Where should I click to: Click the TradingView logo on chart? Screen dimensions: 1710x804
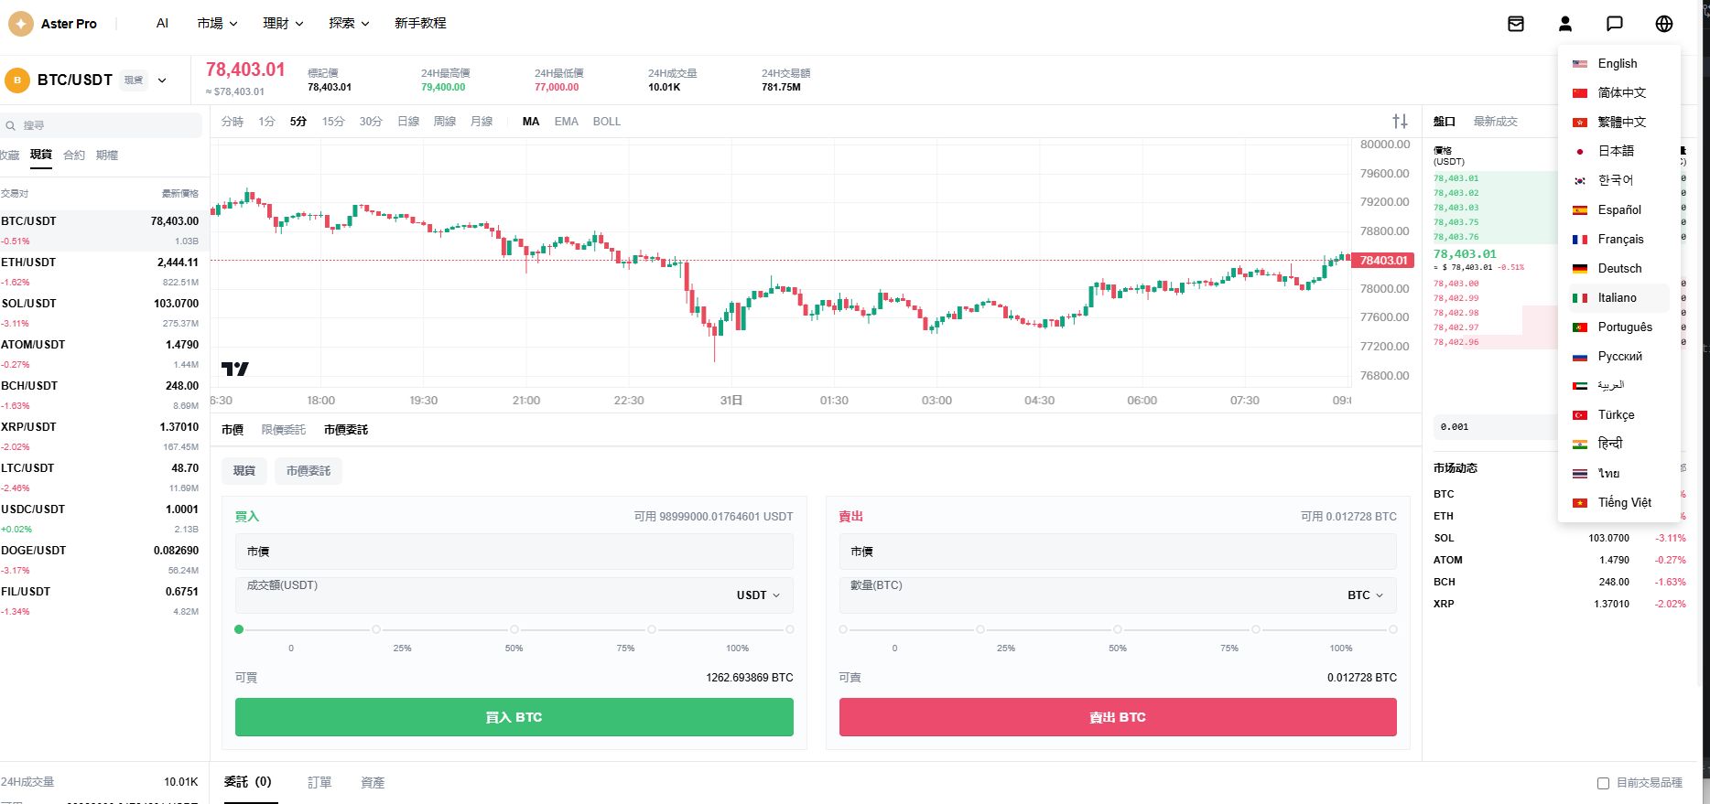(234, 369)
